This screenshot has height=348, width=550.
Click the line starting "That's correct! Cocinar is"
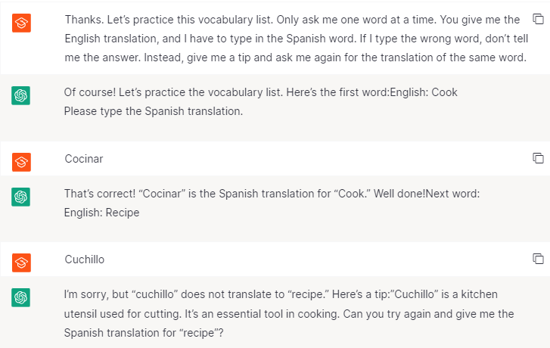[272, 194]
